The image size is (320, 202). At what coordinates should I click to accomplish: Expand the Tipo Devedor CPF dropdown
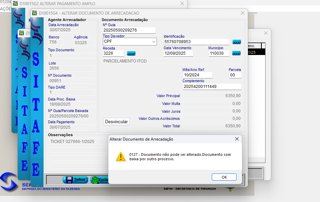[x=154, y=41]
